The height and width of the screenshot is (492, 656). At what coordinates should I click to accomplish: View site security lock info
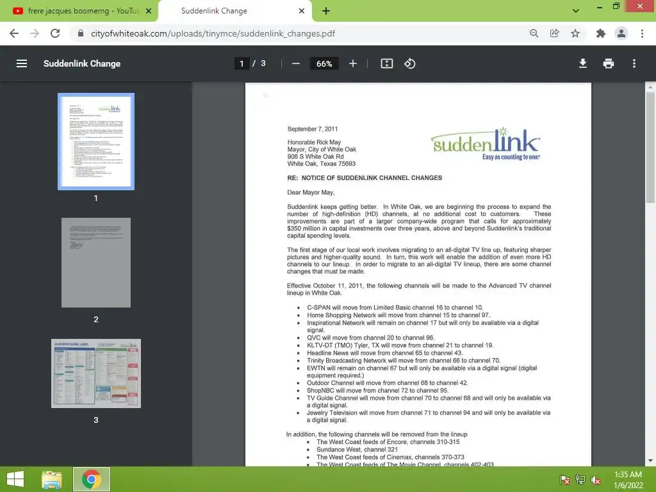81,33
